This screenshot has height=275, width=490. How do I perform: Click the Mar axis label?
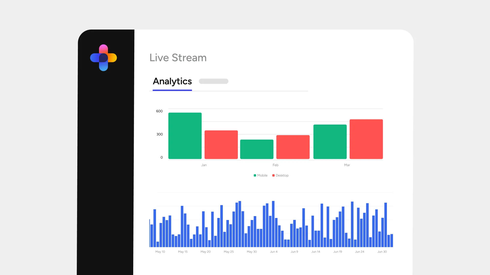coord(347,165)
